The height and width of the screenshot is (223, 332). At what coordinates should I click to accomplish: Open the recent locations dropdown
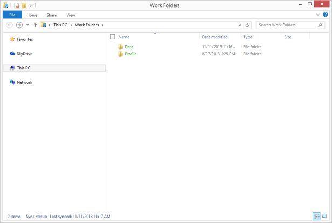pyautogui.click(x=27, y=25)
